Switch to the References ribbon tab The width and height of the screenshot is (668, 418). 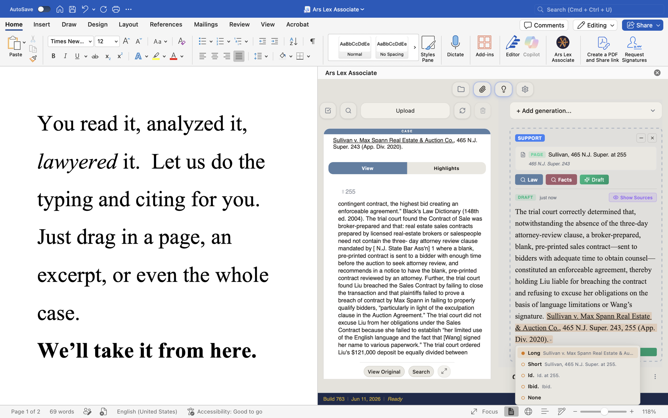(166, 24)
